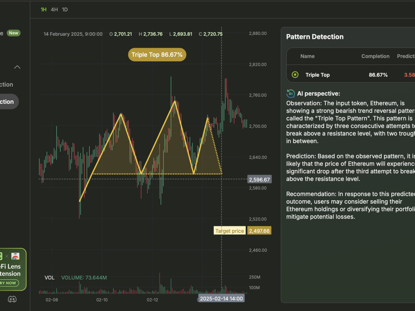Click the 02-08 date axis label
The image size is (415, 311).
(51, 300)
